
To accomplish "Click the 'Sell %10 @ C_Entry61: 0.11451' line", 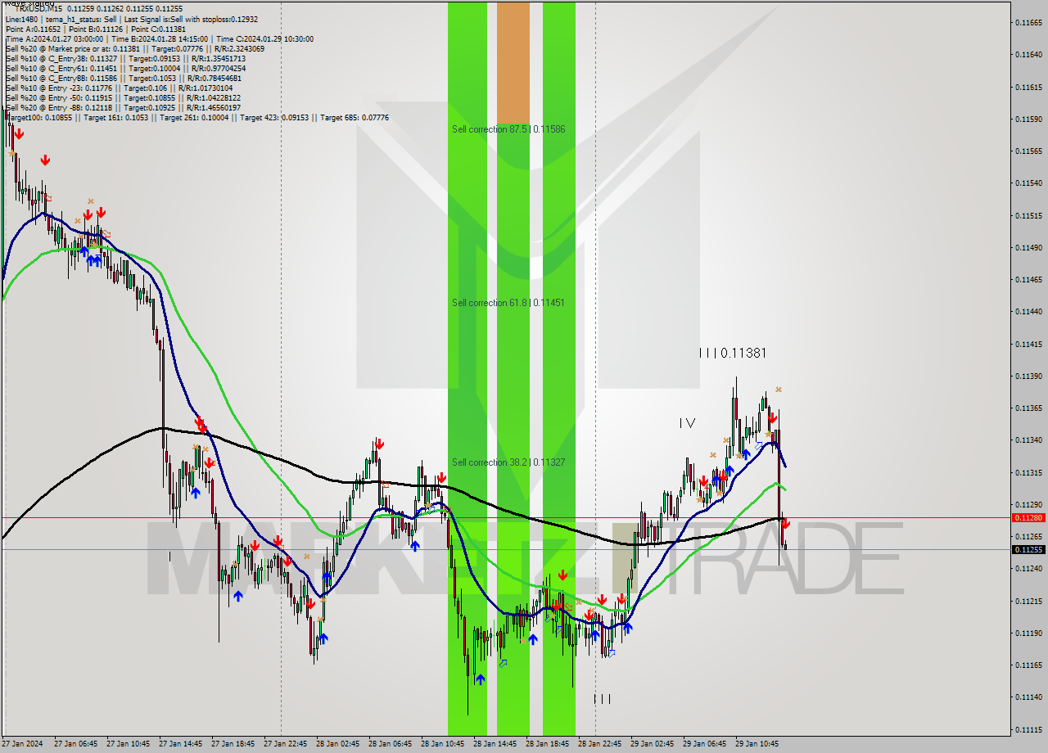I will [124, 68].
